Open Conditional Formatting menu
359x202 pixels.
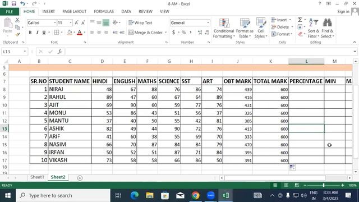[223, 28]
